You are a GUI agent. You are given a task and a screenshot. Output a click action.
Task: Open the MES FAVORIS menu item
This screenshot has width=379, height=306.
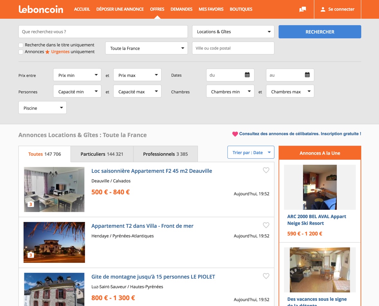(x=211, y=9)
